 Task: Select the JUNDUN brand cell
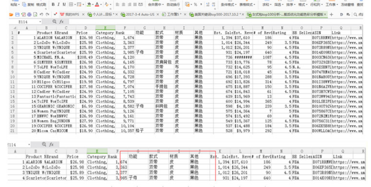click(66, 121)
